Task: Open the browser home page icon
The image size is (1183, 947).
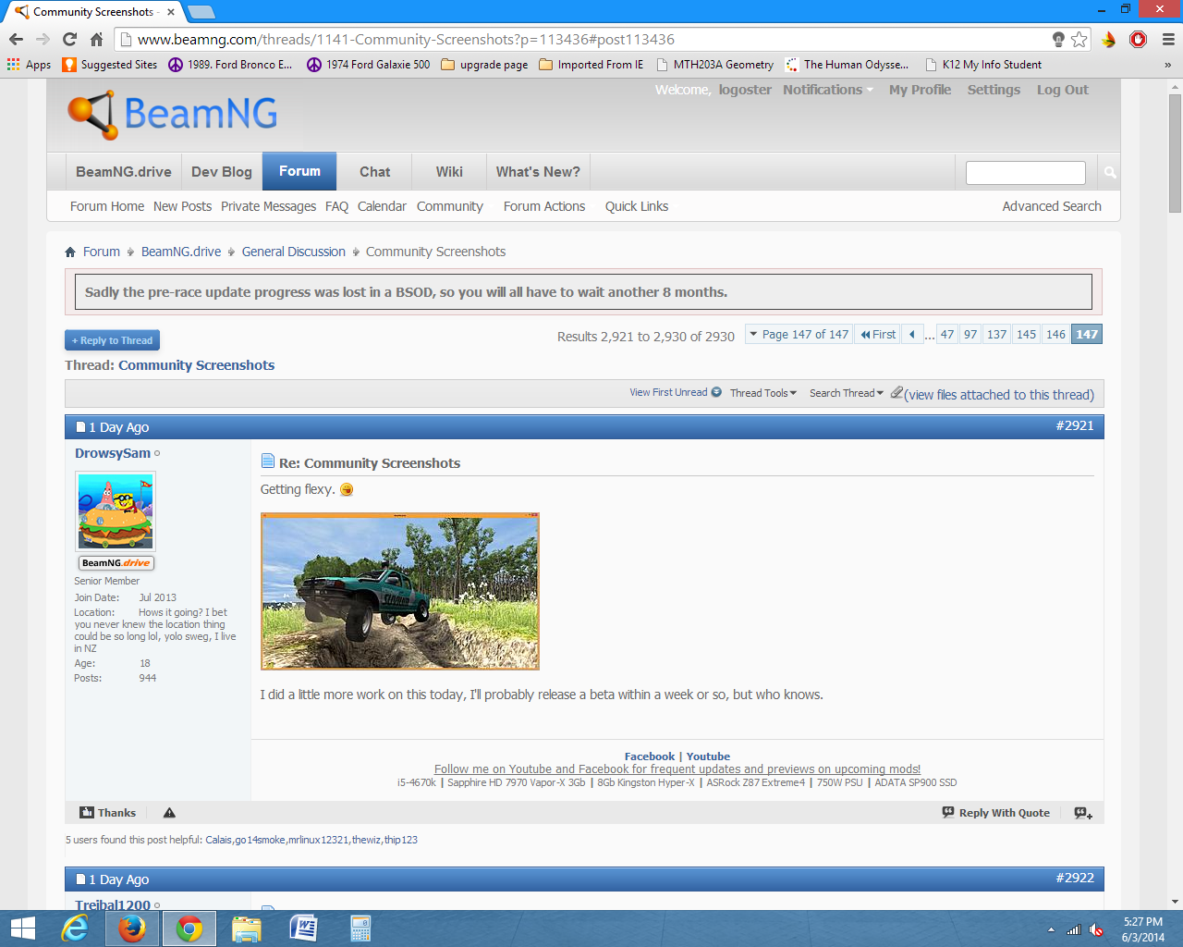Action: coord(96,39)
